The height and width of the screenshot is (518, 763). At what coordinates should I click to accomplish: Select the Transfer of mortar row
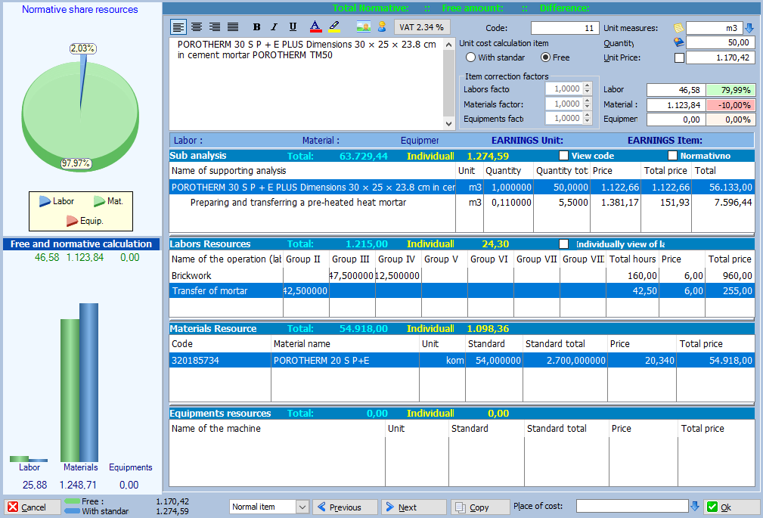pyautogui.click(x=462, y=290)
